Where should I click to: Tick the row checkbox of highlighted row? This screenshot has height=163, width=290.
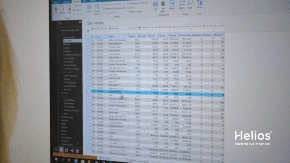point(90,92)
